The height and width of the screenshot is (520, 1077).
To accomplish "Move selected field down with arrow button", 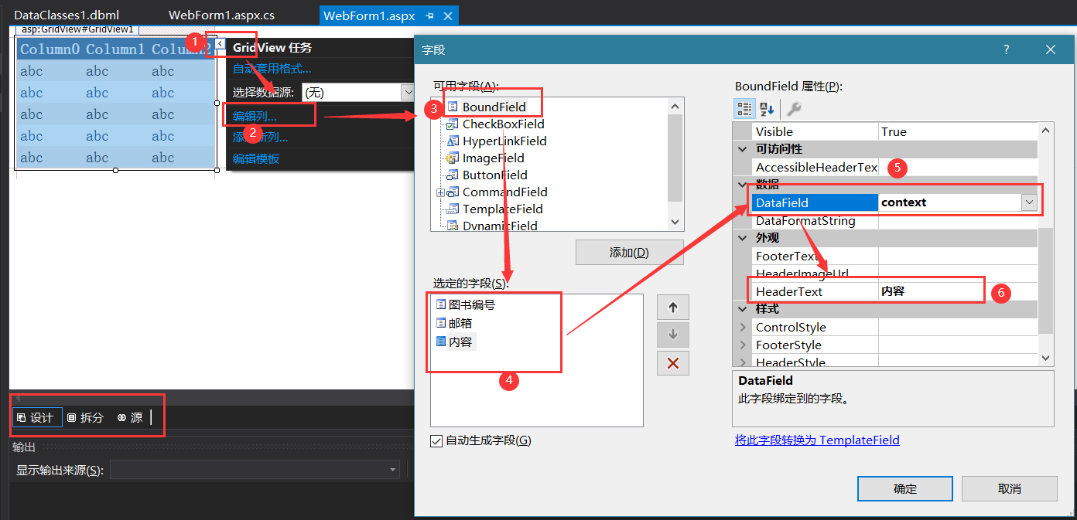I will (672, 335).
